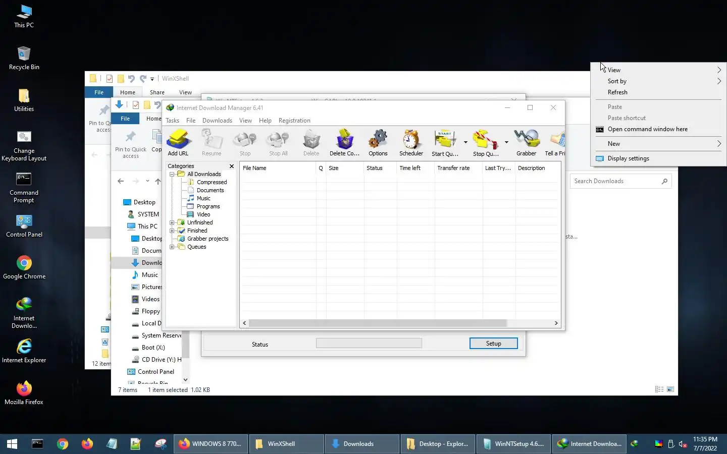This screenshot has width=727, height=454.
Task: Sort by Transfer rate column header
Action: (458, 168)
